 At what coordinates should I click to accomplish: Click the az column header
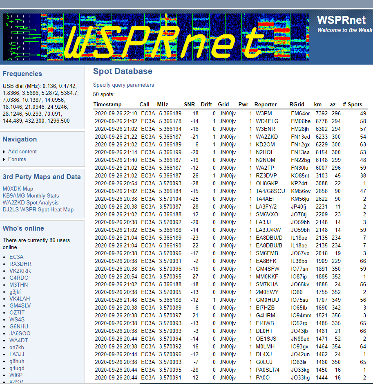point(333,104)
